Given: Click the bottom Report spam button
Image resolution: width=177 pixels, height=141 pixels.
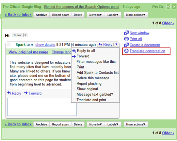Looking at the screenshot, I should click(x=61, y=124).
